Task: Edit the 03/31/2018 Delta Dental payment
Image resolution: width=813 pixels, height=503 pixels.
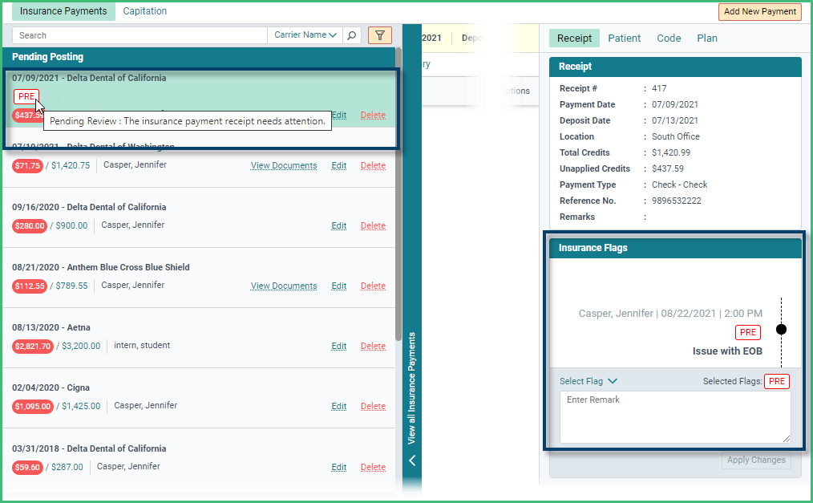Action: point(338,467)
